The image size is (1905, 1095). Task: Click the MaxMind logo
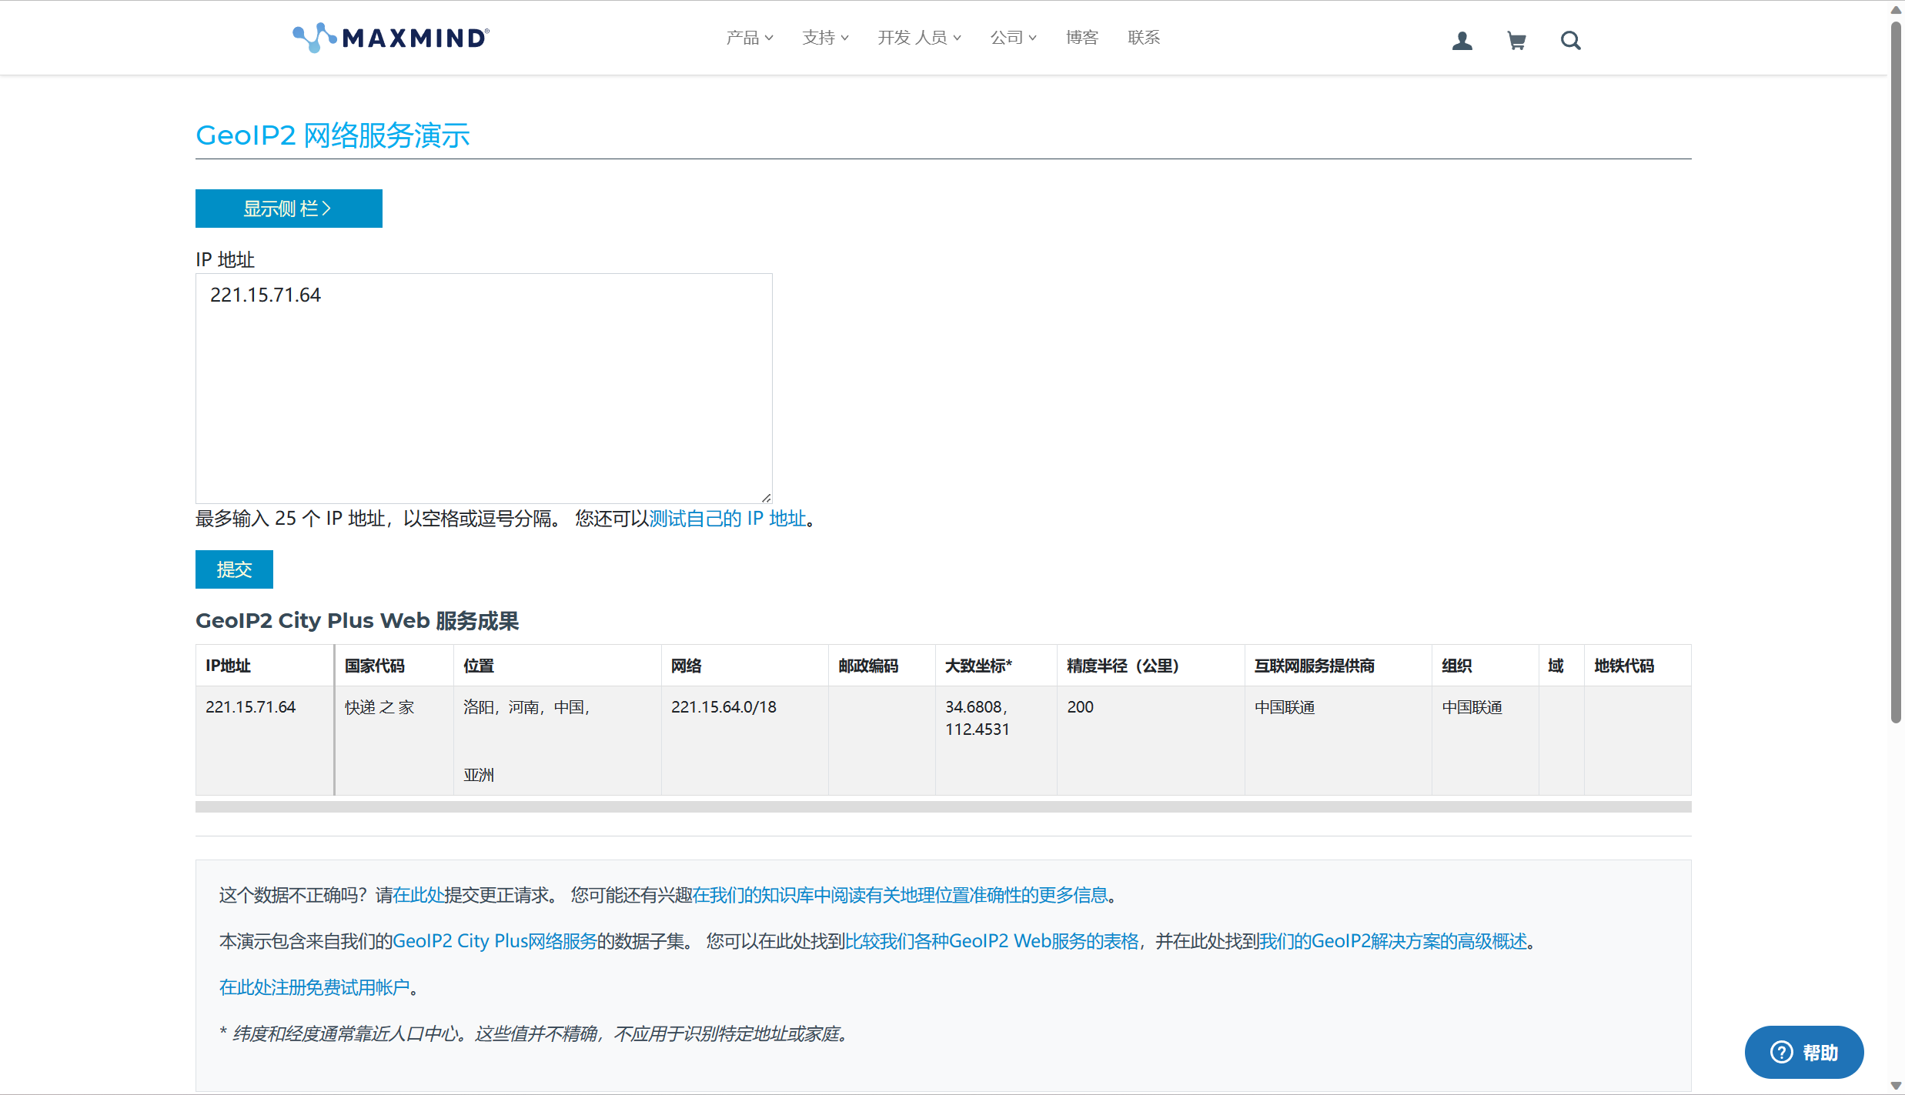click(x=391, y=38)
